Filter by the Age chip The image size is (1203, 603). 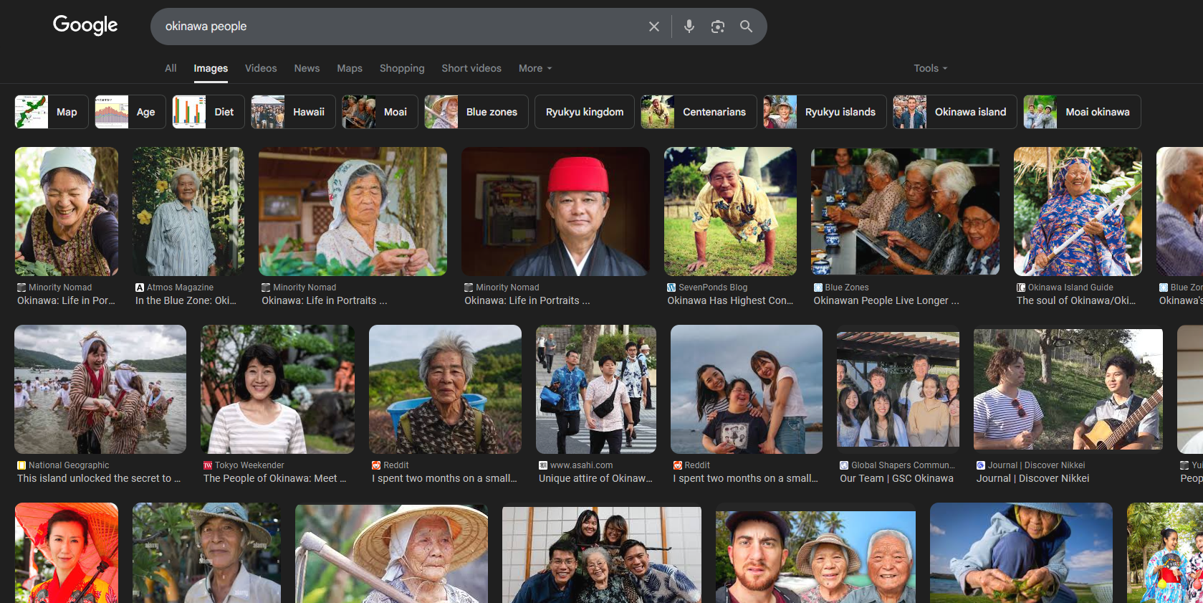pos(130,112)
